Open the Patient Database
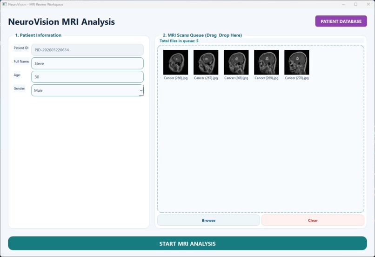 pos(341,21)
